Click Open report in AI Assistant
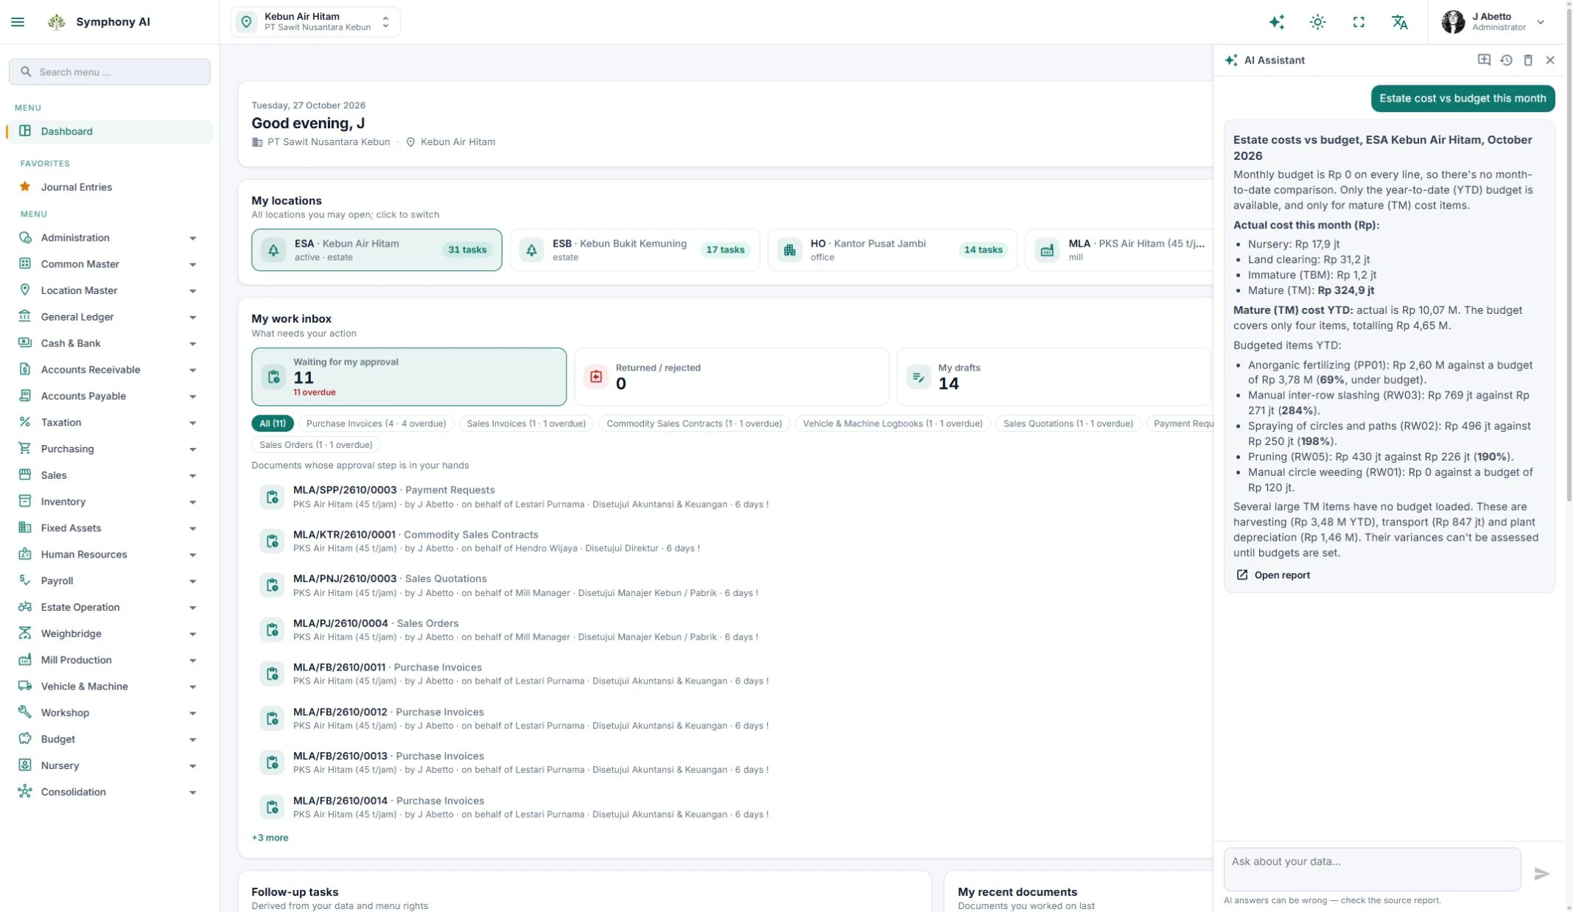 (x=1273, y=575)
